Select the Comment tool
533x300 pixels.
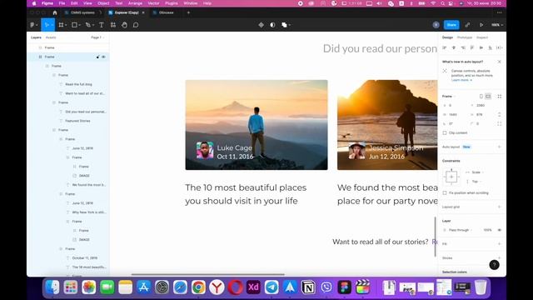pyautogui.click(x=136, y=25)
